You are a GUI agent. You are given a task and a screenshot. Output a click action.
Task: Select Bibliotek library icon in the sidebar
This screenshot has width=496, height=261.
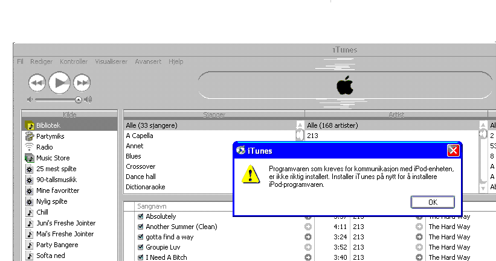(x=30, y=125)
